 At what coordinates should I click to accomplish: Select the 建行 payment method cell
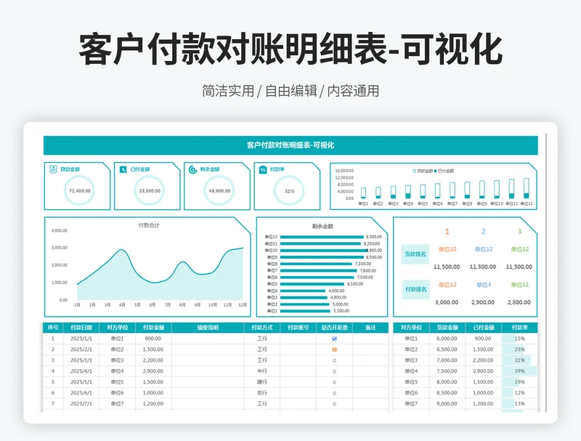(262, 382)
